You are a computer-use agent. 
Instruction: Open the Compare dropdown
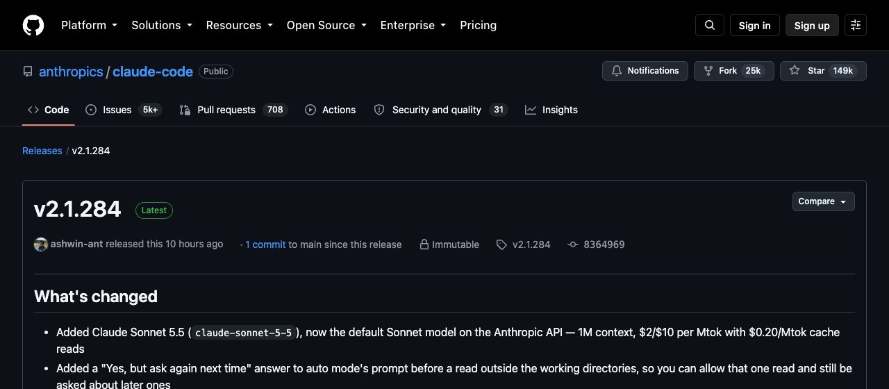click(823, 201)
